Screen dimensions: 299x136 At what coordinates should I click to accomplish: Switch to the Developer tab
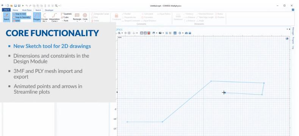coord(49,10)
